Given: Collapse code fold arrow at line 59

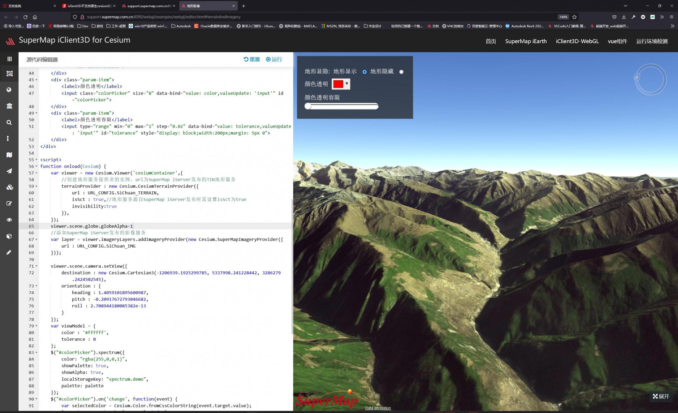Looking at the screenshot, I should 36,186.
